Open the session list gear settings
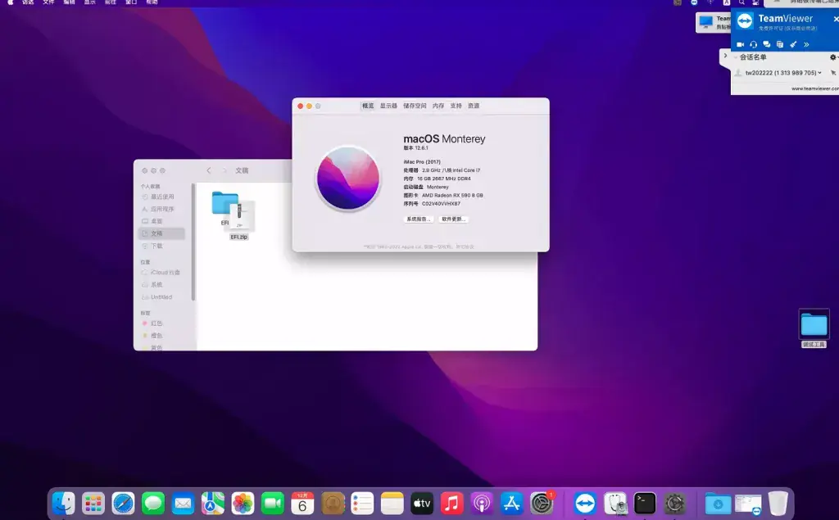Viewport: 839px width, 520px height. pyautogui.click(x=832, y=57)
